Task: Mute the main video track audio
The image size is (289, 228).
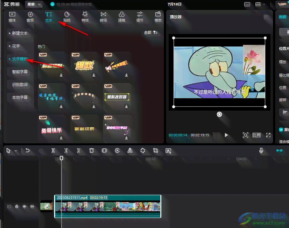Action: tap(32, 207)
